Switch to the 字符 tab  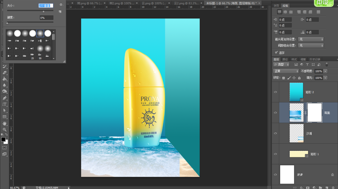click(x=276, y=6)
